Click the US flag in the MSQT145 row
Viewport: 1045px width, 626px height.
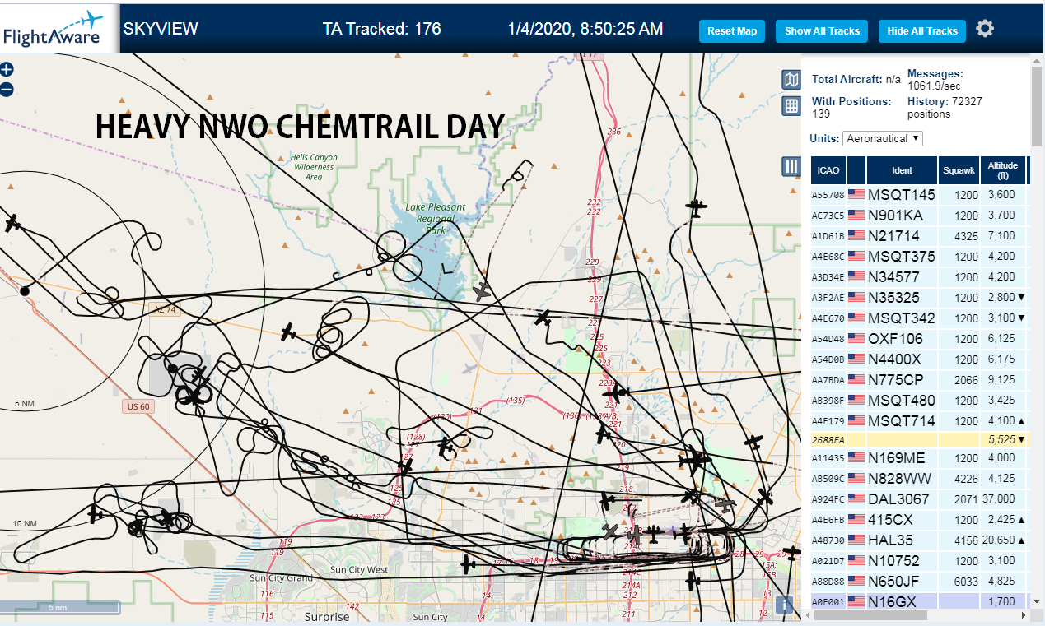point(856,195)
